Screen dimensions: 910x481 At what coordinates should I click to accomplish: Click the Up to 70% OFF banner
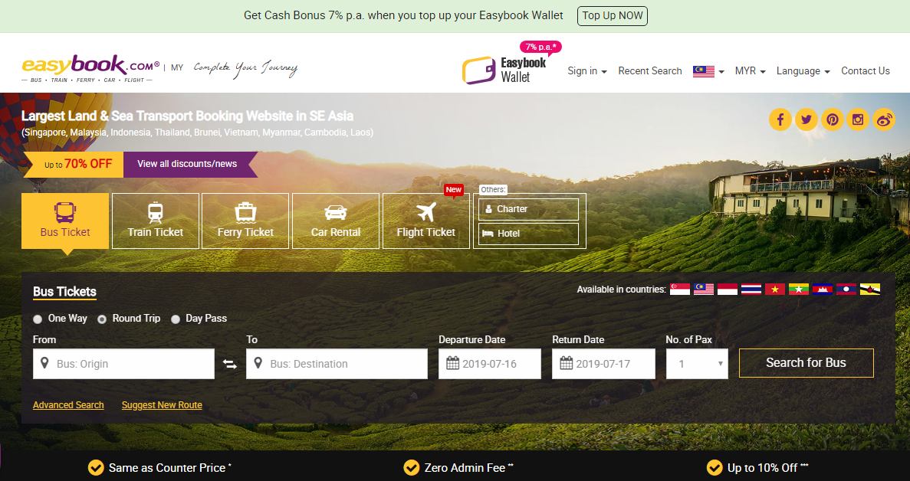(74, 164)
